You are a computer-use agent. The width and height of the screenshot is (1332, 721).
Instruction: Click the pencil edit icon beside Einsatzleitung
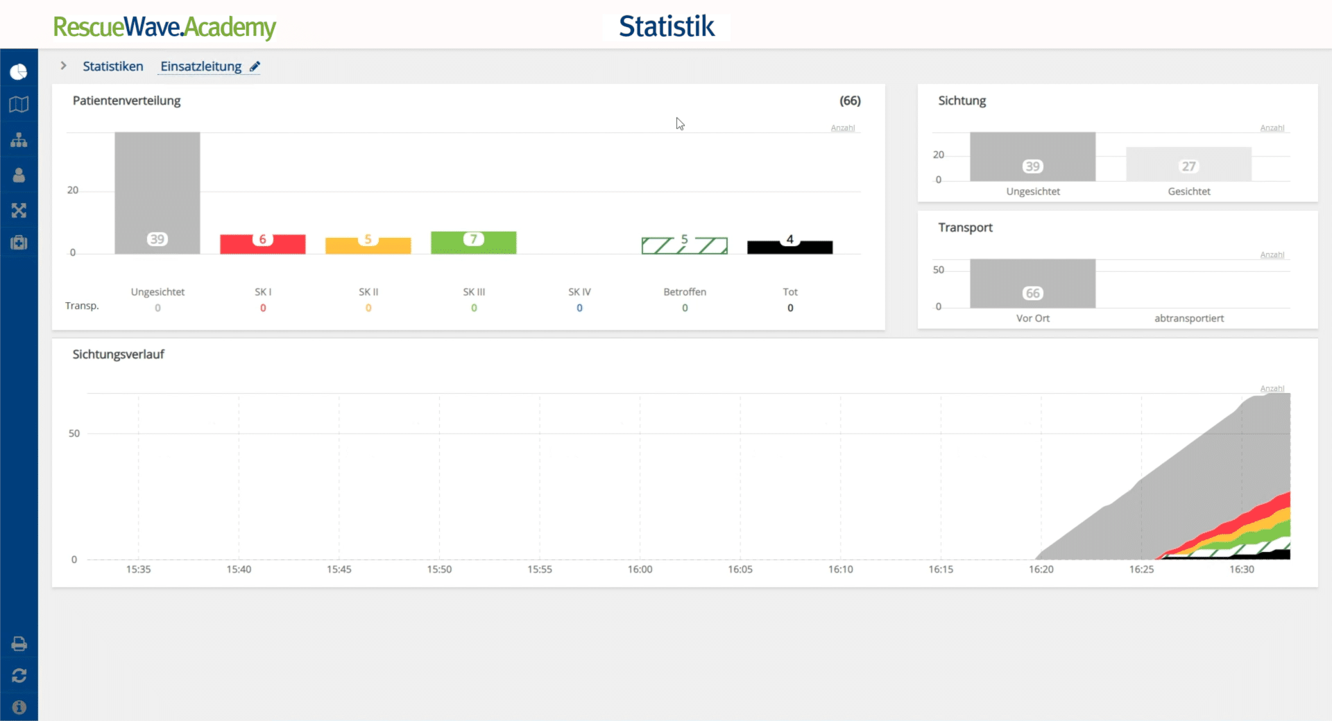click(x=255, y=67)
